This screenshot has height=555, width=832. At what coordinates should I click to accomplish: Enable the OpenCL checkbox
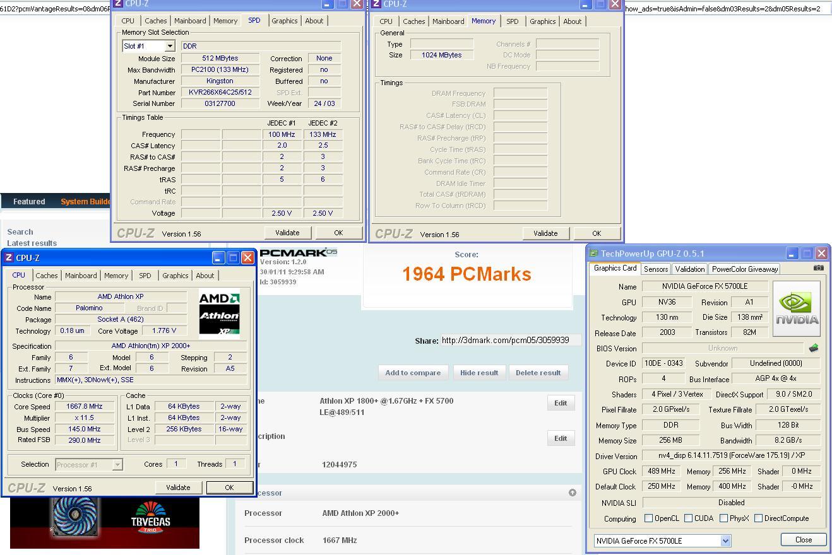pos(648,518)
